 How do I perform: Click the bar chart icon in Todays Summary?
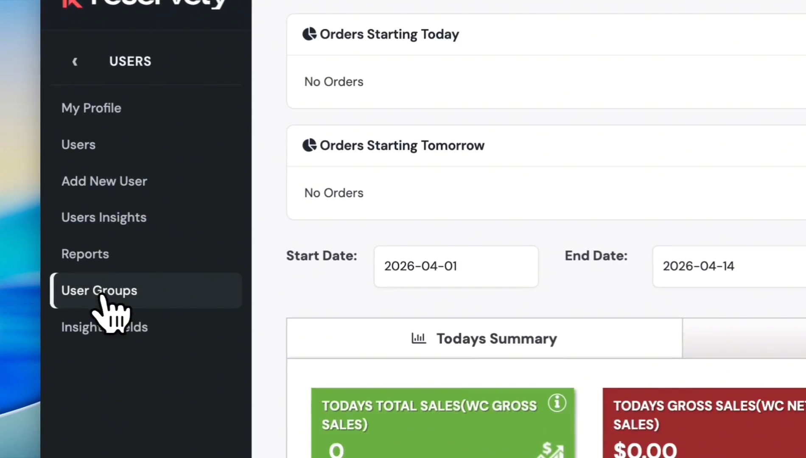418,338
